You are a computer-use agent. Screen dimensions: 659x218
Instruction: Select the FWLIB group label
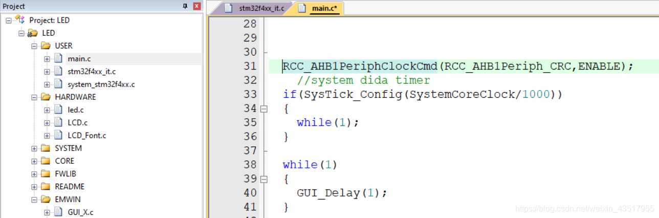tap(65, 173)
